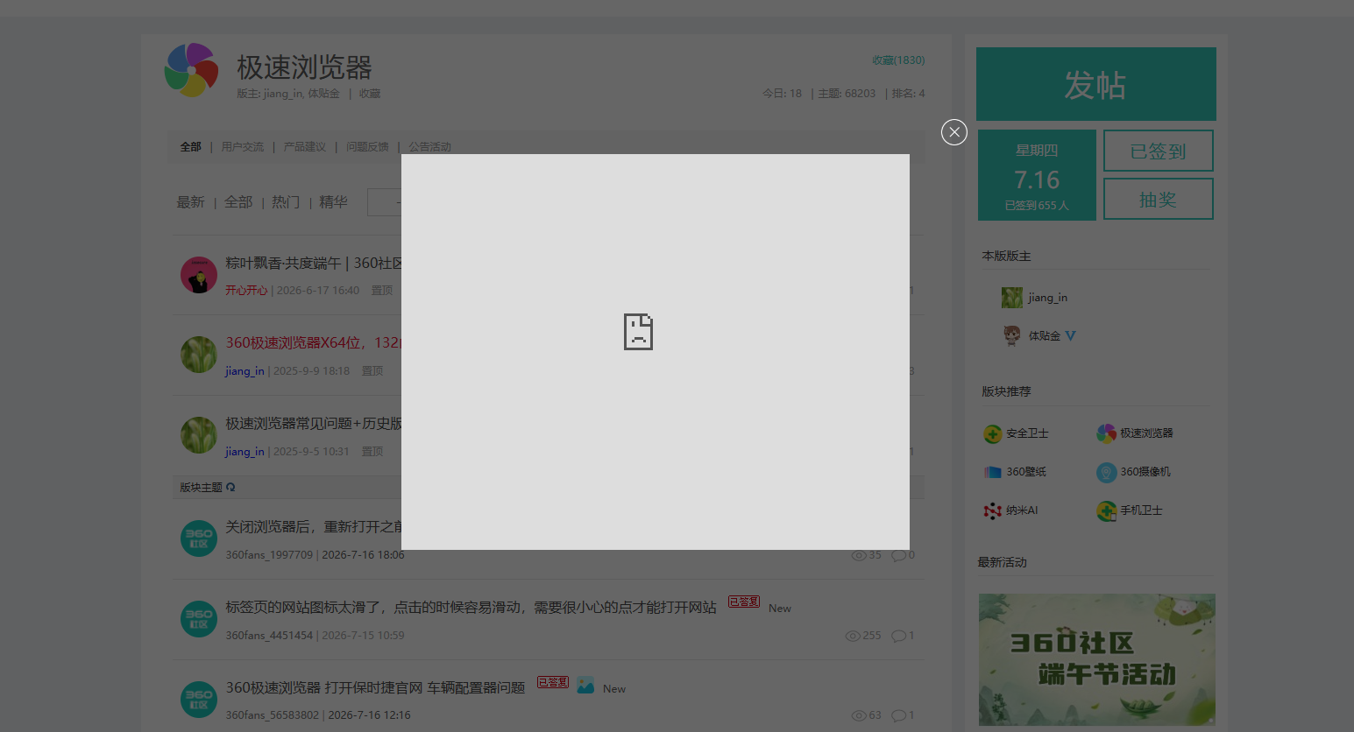The height and width of the screenshot is (732, 1354).
Task: Click the 已答复 badge on 标签页 thread
Action: (x=744, y=602)
